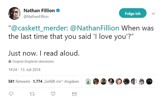Open the @caskett_merder mention link
This screenshot has height=102, width=164.
click(39, 28)
